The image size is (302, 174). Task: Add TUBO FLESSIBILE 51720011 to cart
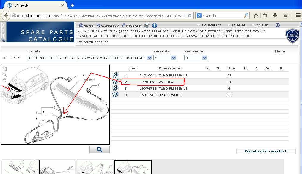pos(115,75)
